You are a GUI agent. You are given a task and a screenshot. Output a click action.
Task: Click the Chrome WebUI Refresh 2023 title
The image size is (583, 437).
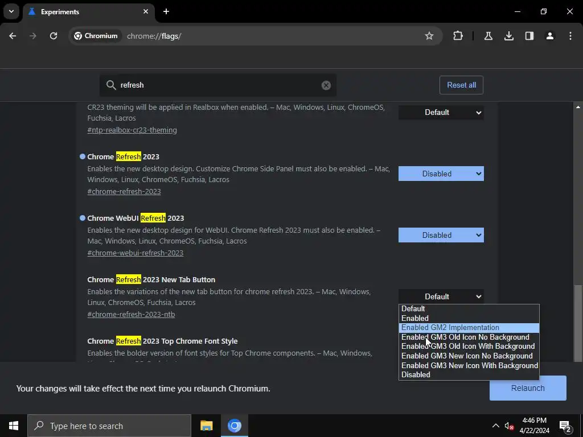tap(136, 218)
